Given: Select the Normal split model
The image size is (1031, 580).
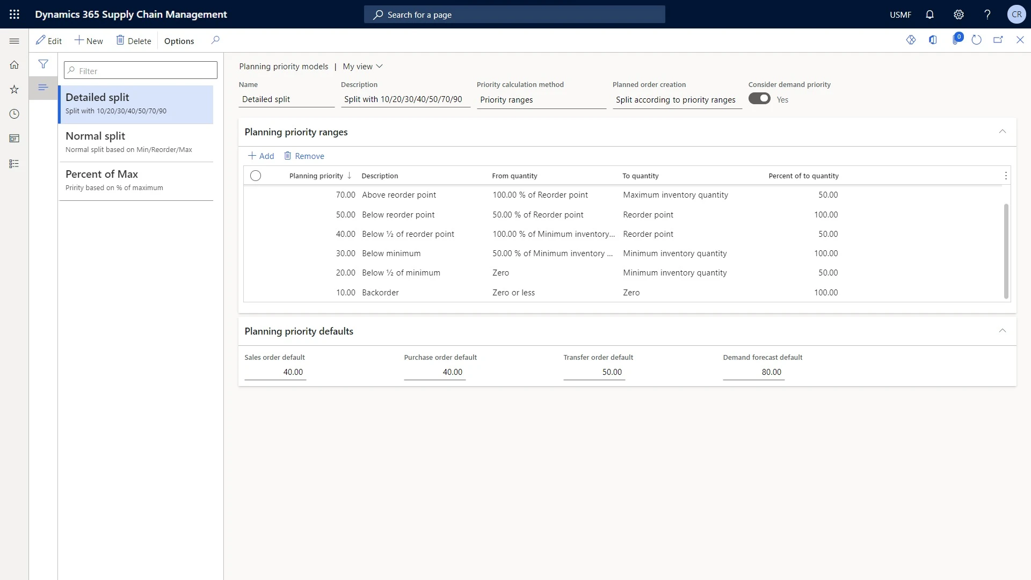Looking at the screenshot, I should click(135, 142).
